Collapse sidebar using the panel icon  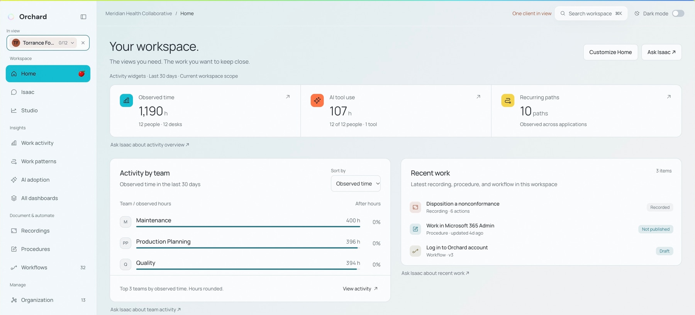[83, 17]
